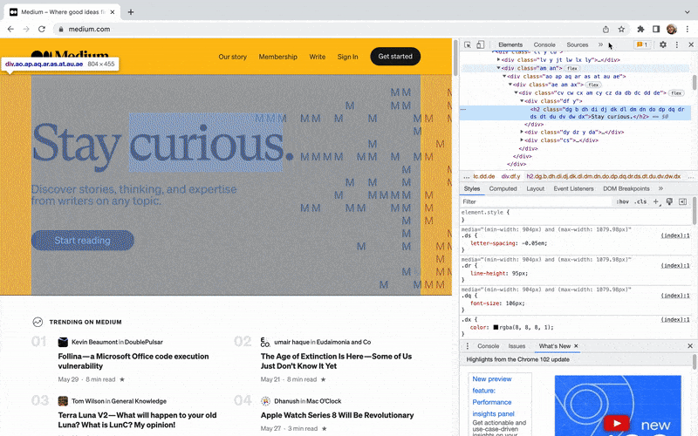
Task: Switch to the drawer Console tab
Action: pos(488,346)
